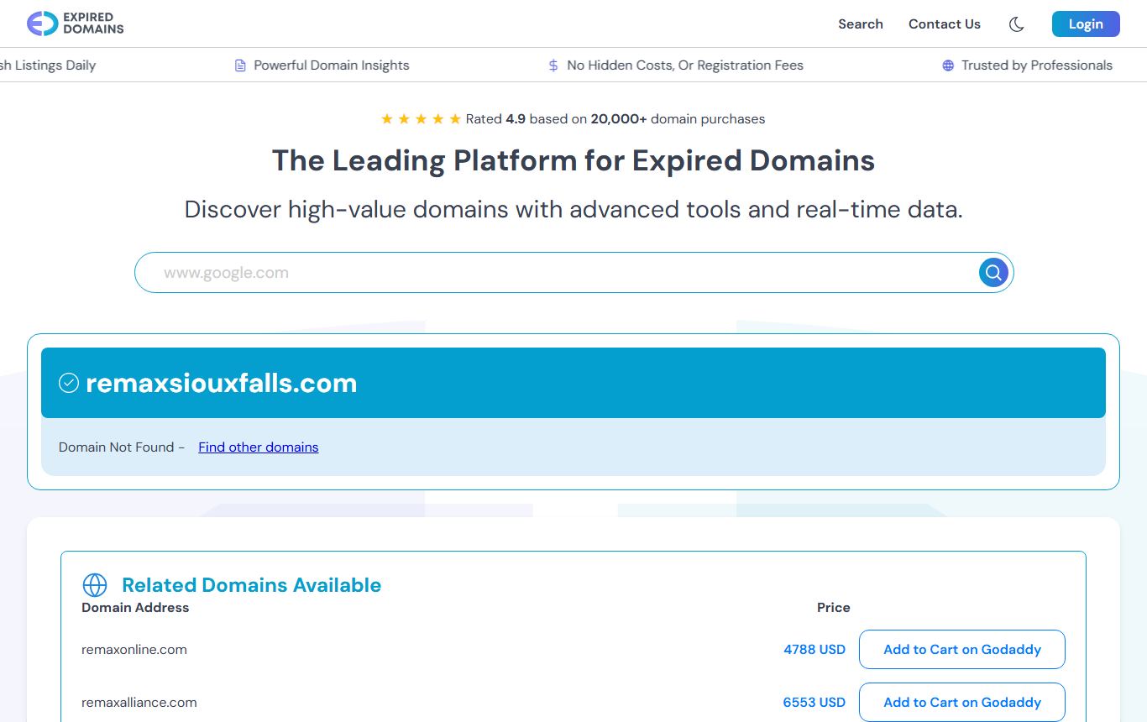This screenshot has height=722, width=1147.
Task: Click the Price column header
Action: coord(834,608)
